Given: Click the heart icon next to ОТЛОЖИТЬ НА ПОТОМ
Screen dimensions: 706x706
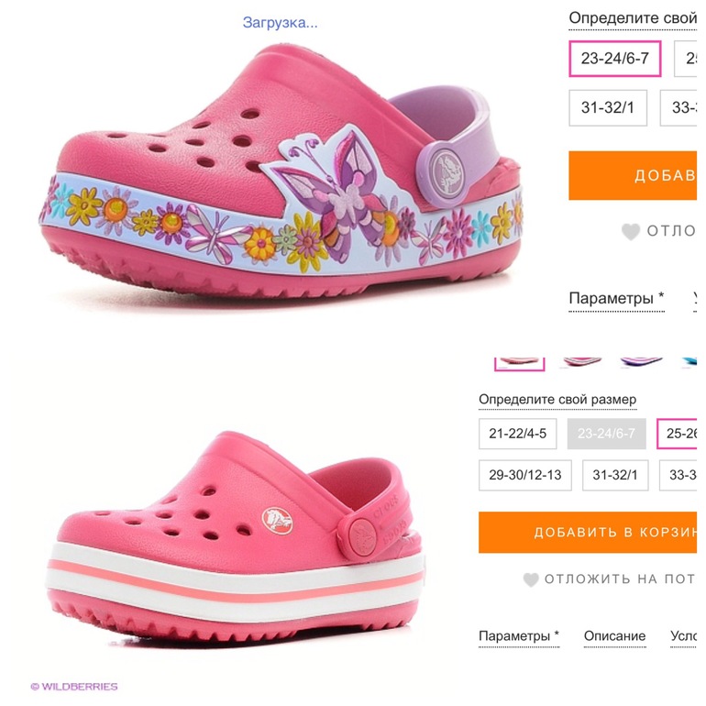Looking at the screenshot, I should pyautogui.click(x=531, y=579).
